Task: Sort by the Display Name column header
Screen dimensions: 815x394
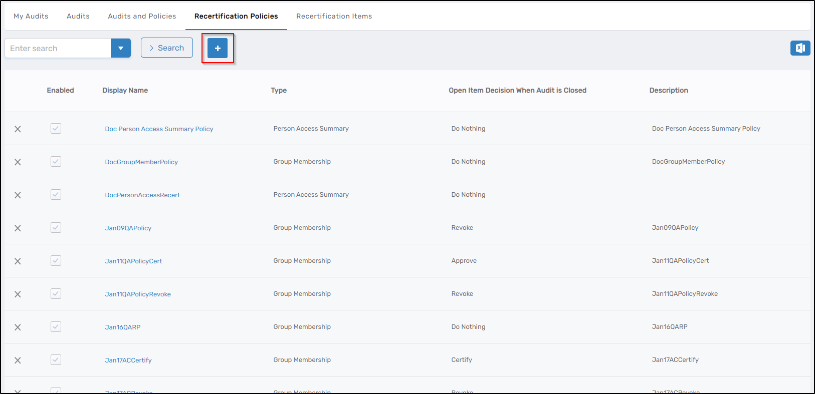Action: pos(125,91)
